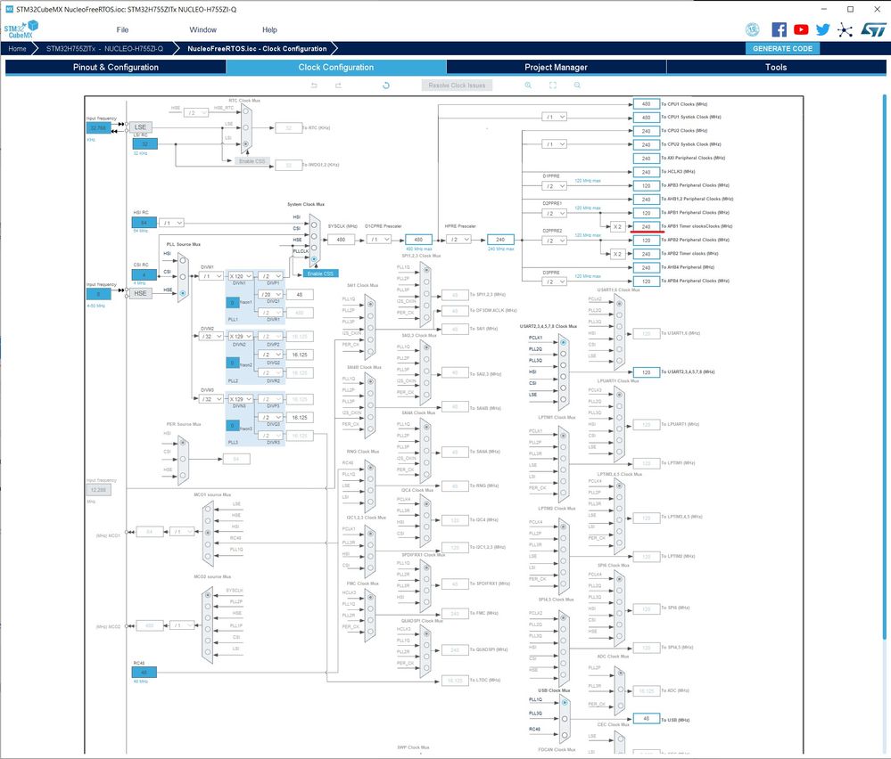Open the CPU1 Systick Clock divider dropdown

point(554,117)
